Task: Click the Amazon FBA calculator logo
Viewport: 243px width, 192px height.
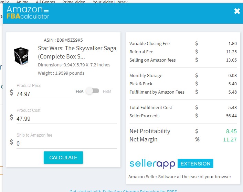Action: (28, 12)
